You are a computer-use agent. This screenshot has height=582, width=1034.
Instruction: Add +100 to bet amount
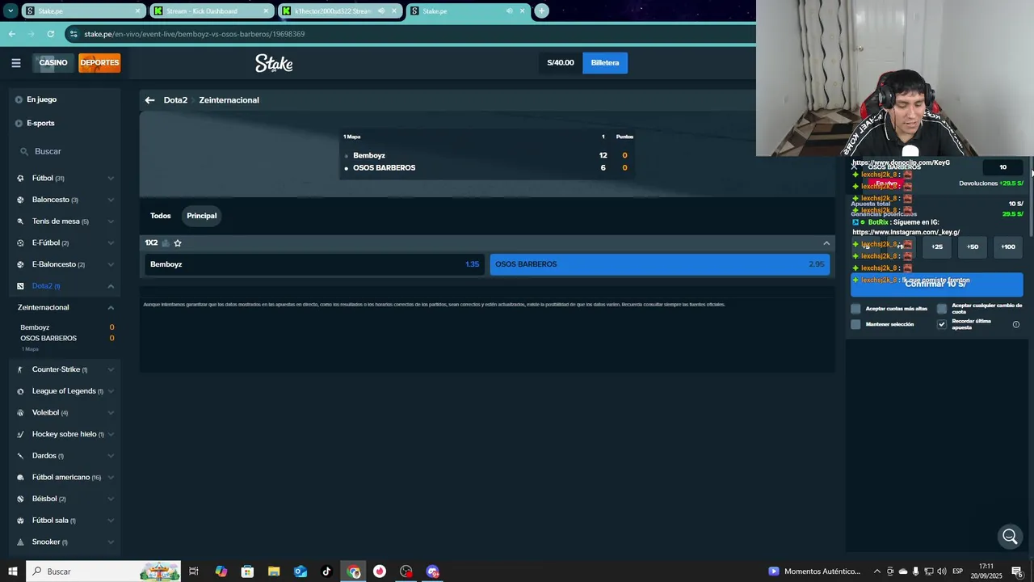tap(1008, 247)
